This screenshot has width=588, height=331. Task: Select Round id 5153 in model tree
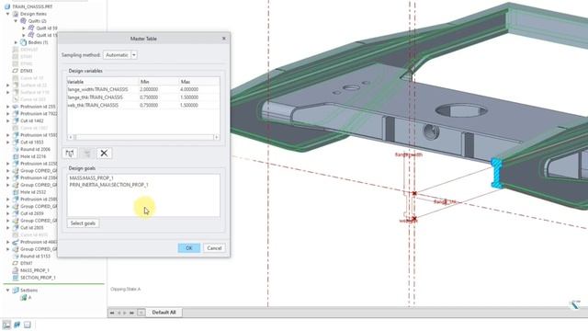pos(35,256)
